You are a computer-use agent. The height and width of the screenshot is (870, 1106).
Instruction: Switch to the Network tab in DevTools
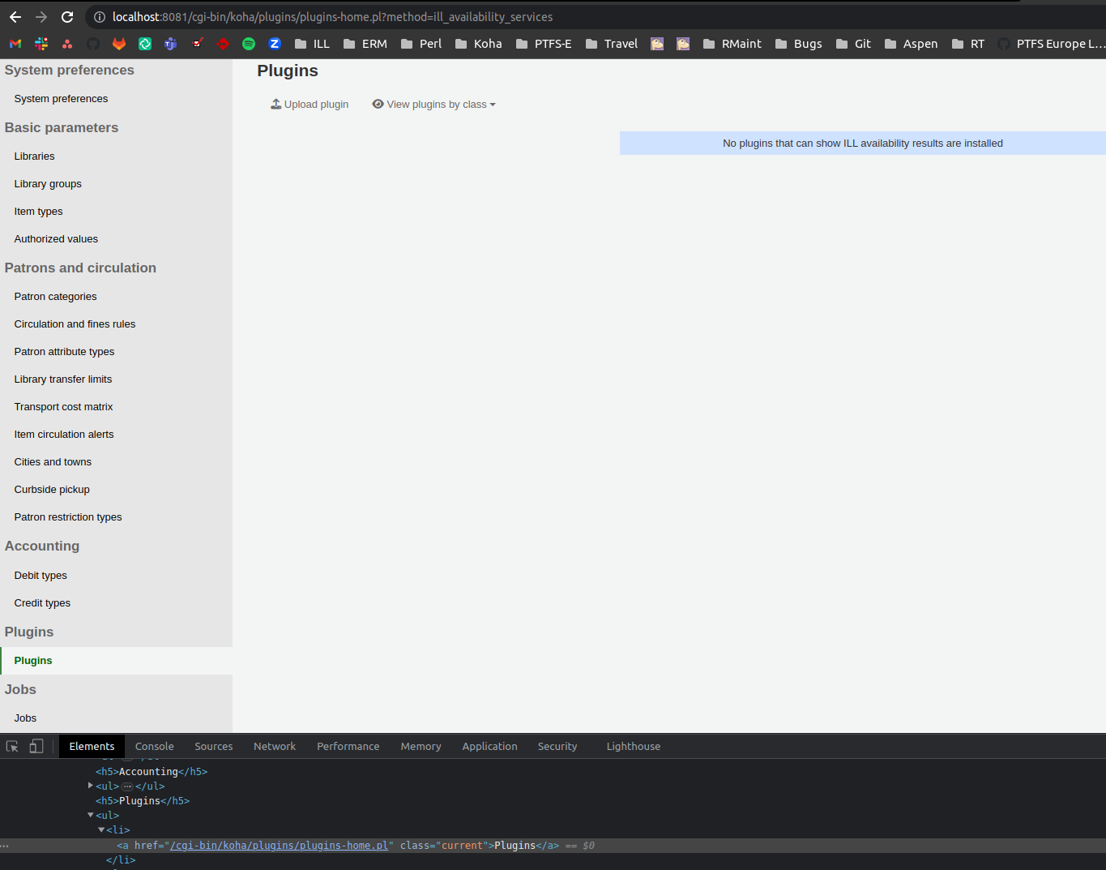coord(274,746)
